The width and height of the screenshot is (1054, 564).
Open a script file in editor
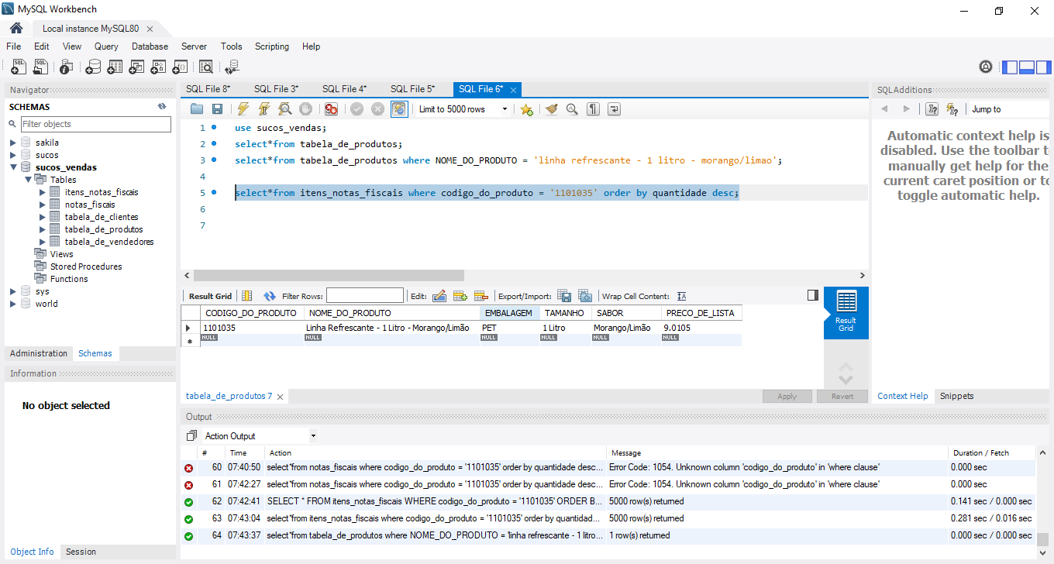tap(197, 109)
